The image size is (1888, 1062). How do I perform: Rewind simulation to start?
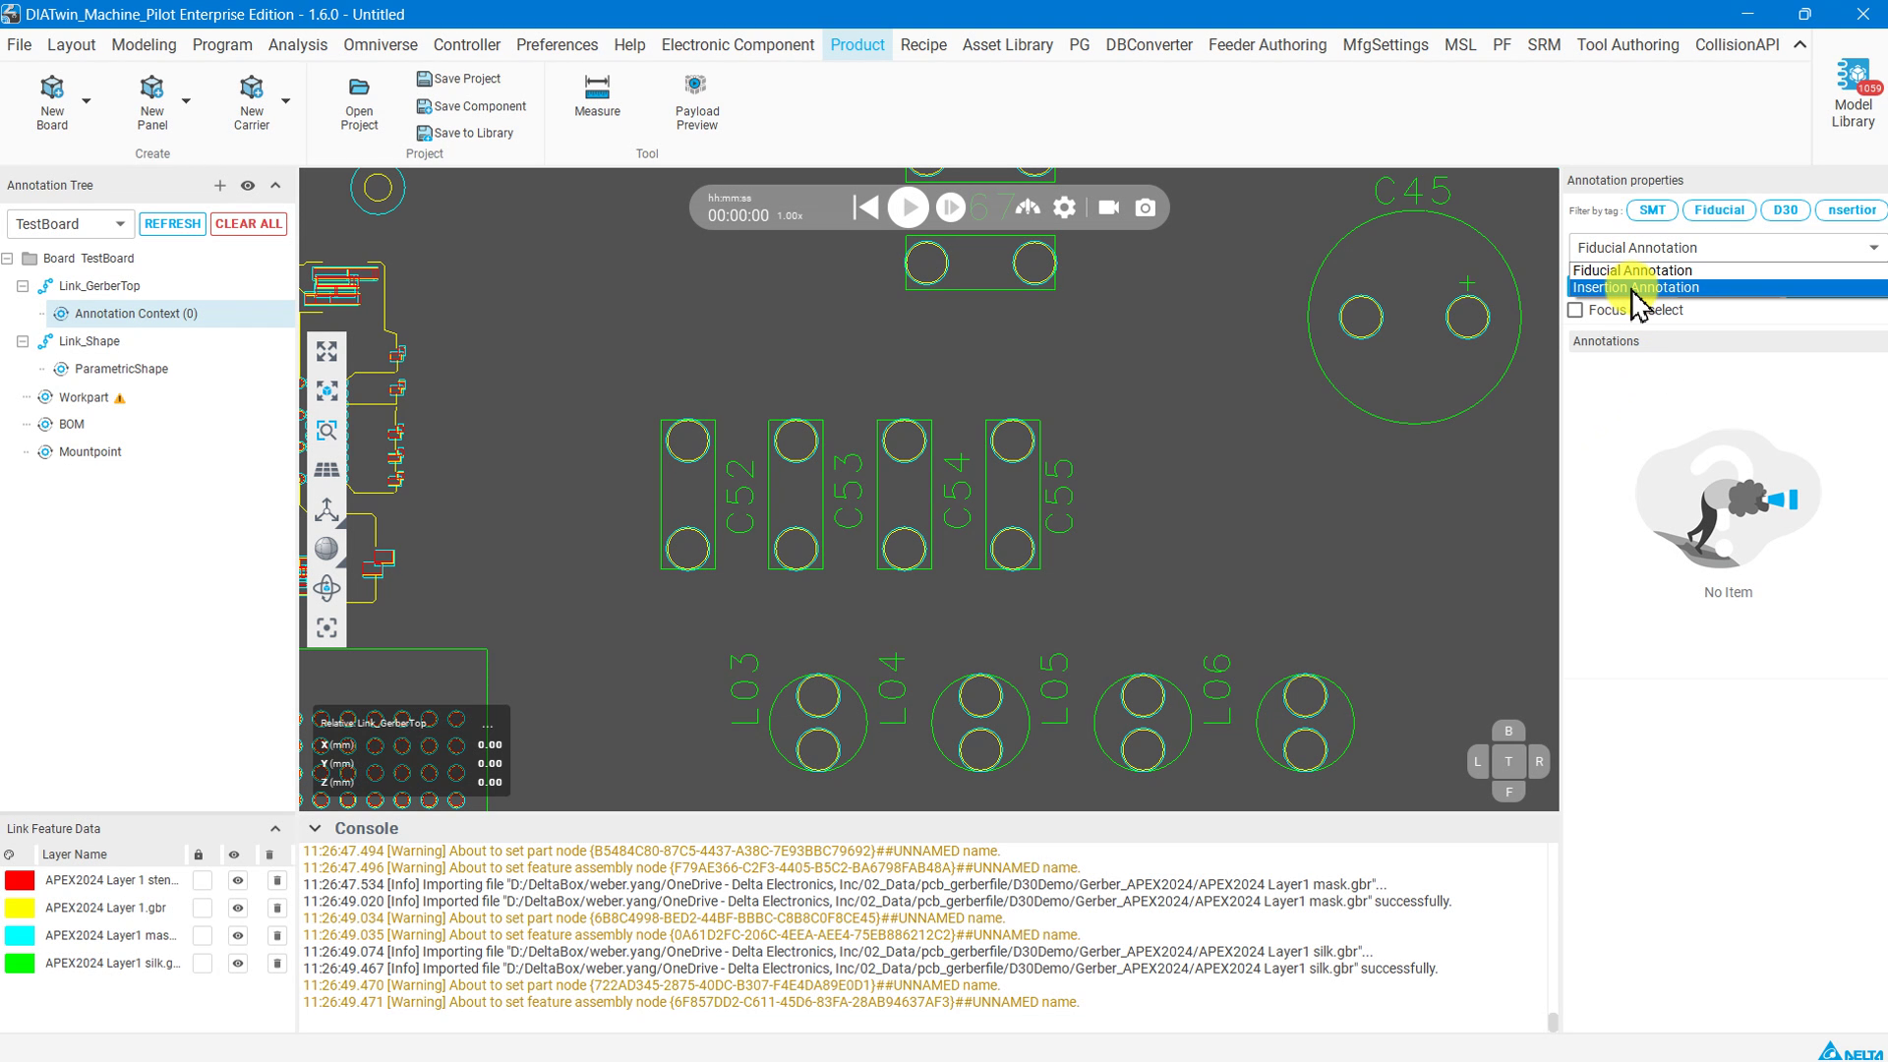865,207
